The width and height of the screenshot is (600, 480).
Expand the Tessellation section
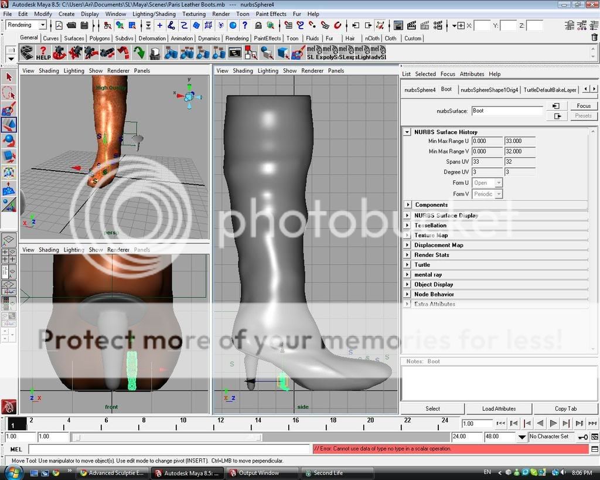407,225
